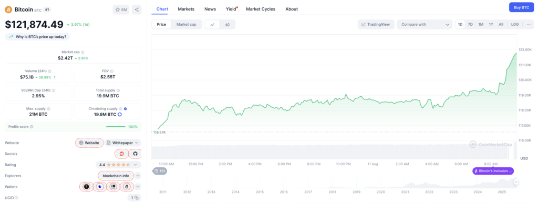Open the Markets tab
Image resolution: width=538 pixels, height=203 pixels.
[186, 9]
